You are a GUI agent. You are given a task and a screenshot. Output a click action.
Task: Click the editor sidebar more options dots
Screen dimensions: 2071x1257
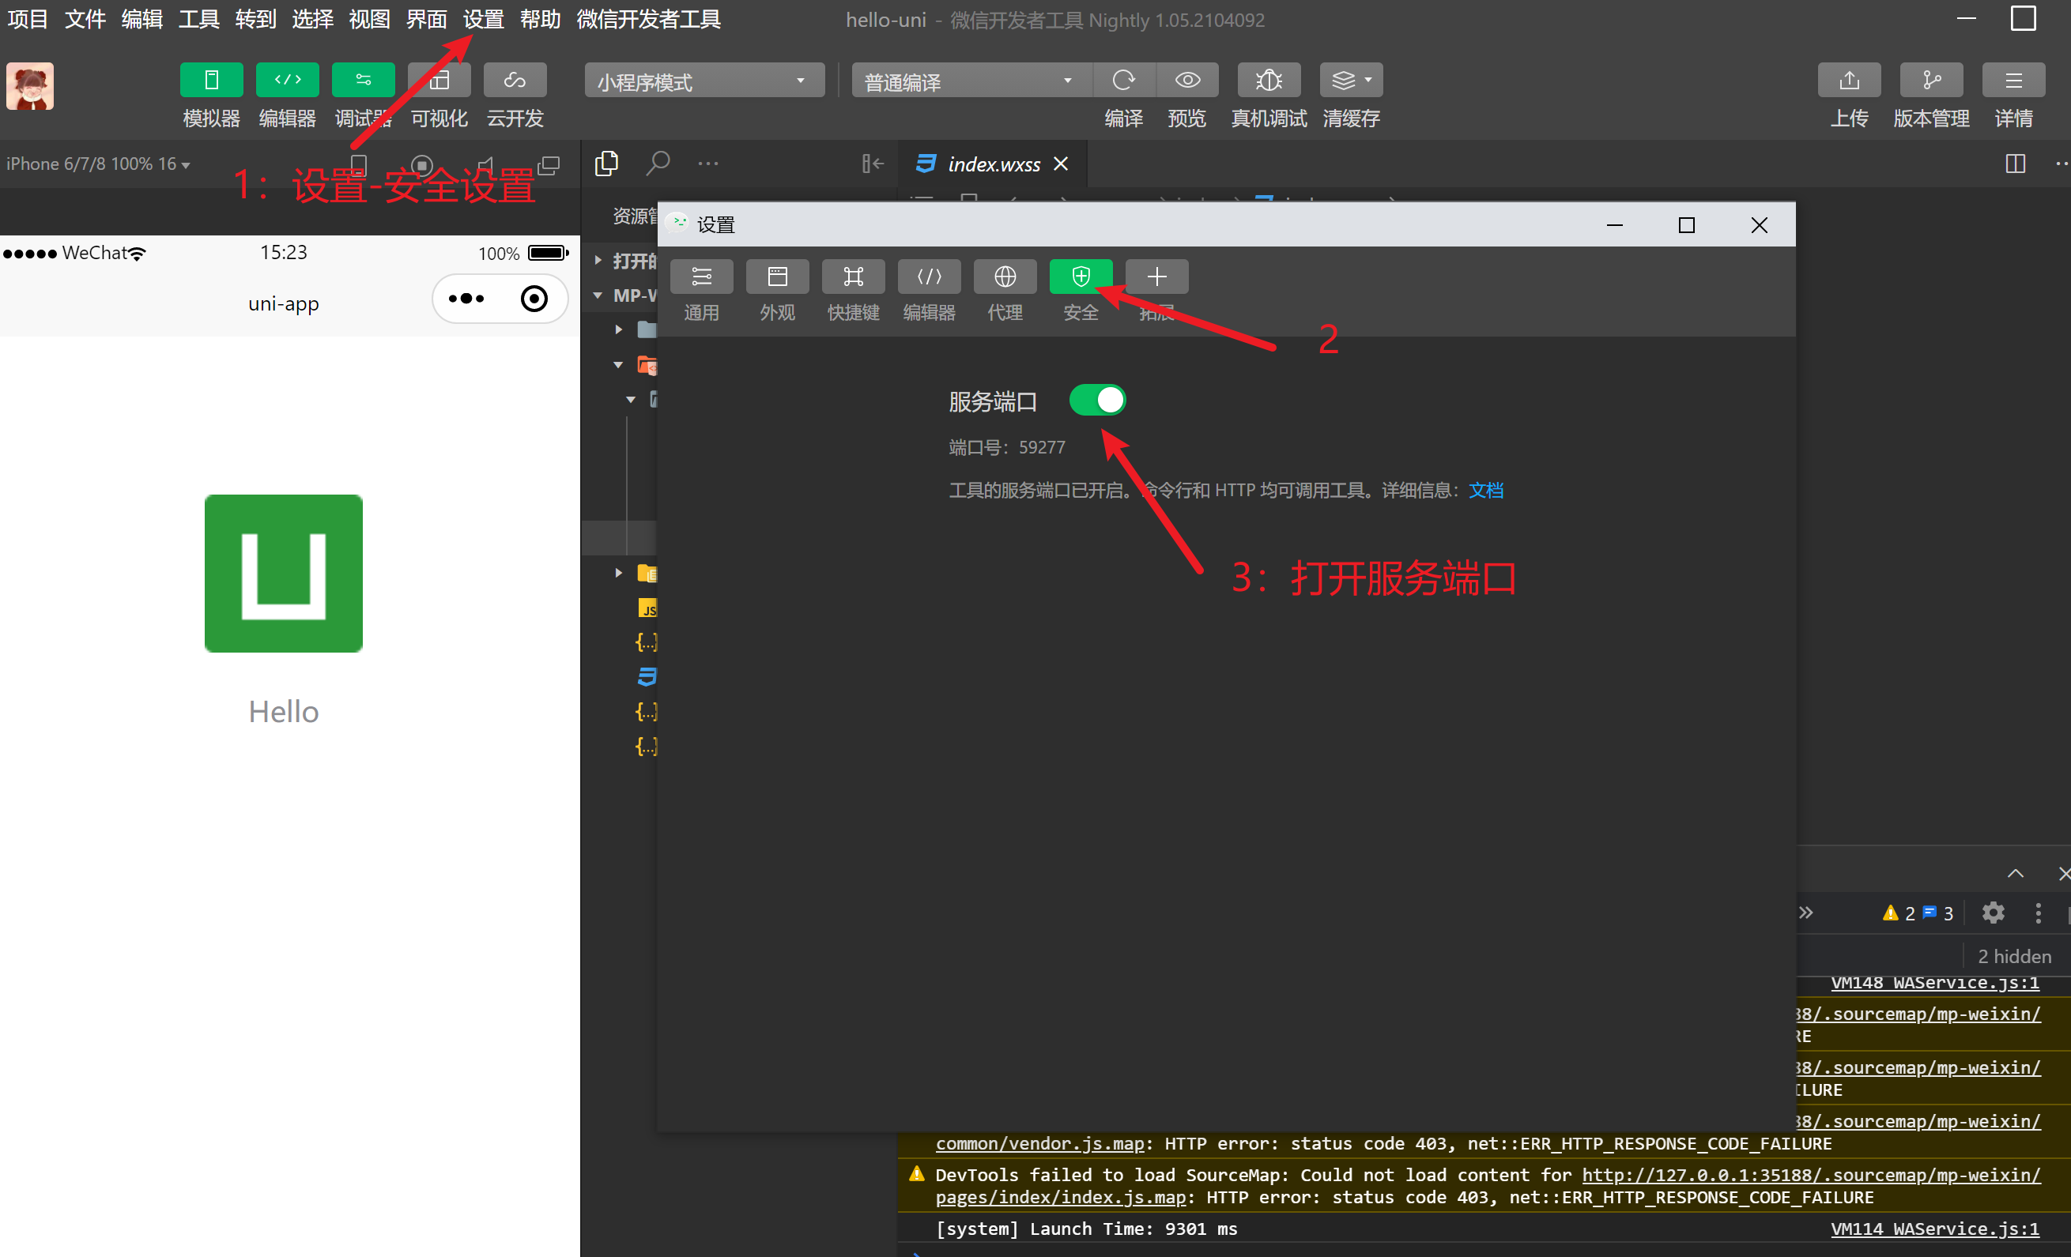[x=708, y=163]
